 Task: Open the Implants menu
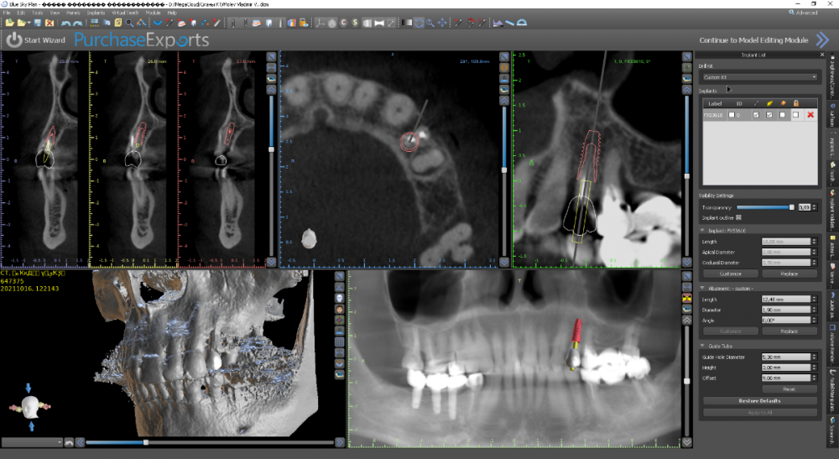click(x=95, y=13)
